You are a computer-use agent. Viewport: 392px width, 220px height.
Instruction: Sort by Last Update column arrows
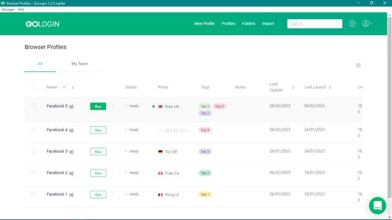[293, 87]
